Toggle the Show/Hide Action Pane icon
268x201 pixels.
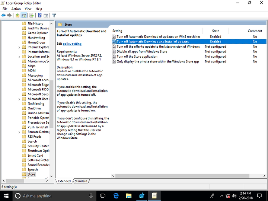pos(46,15)
